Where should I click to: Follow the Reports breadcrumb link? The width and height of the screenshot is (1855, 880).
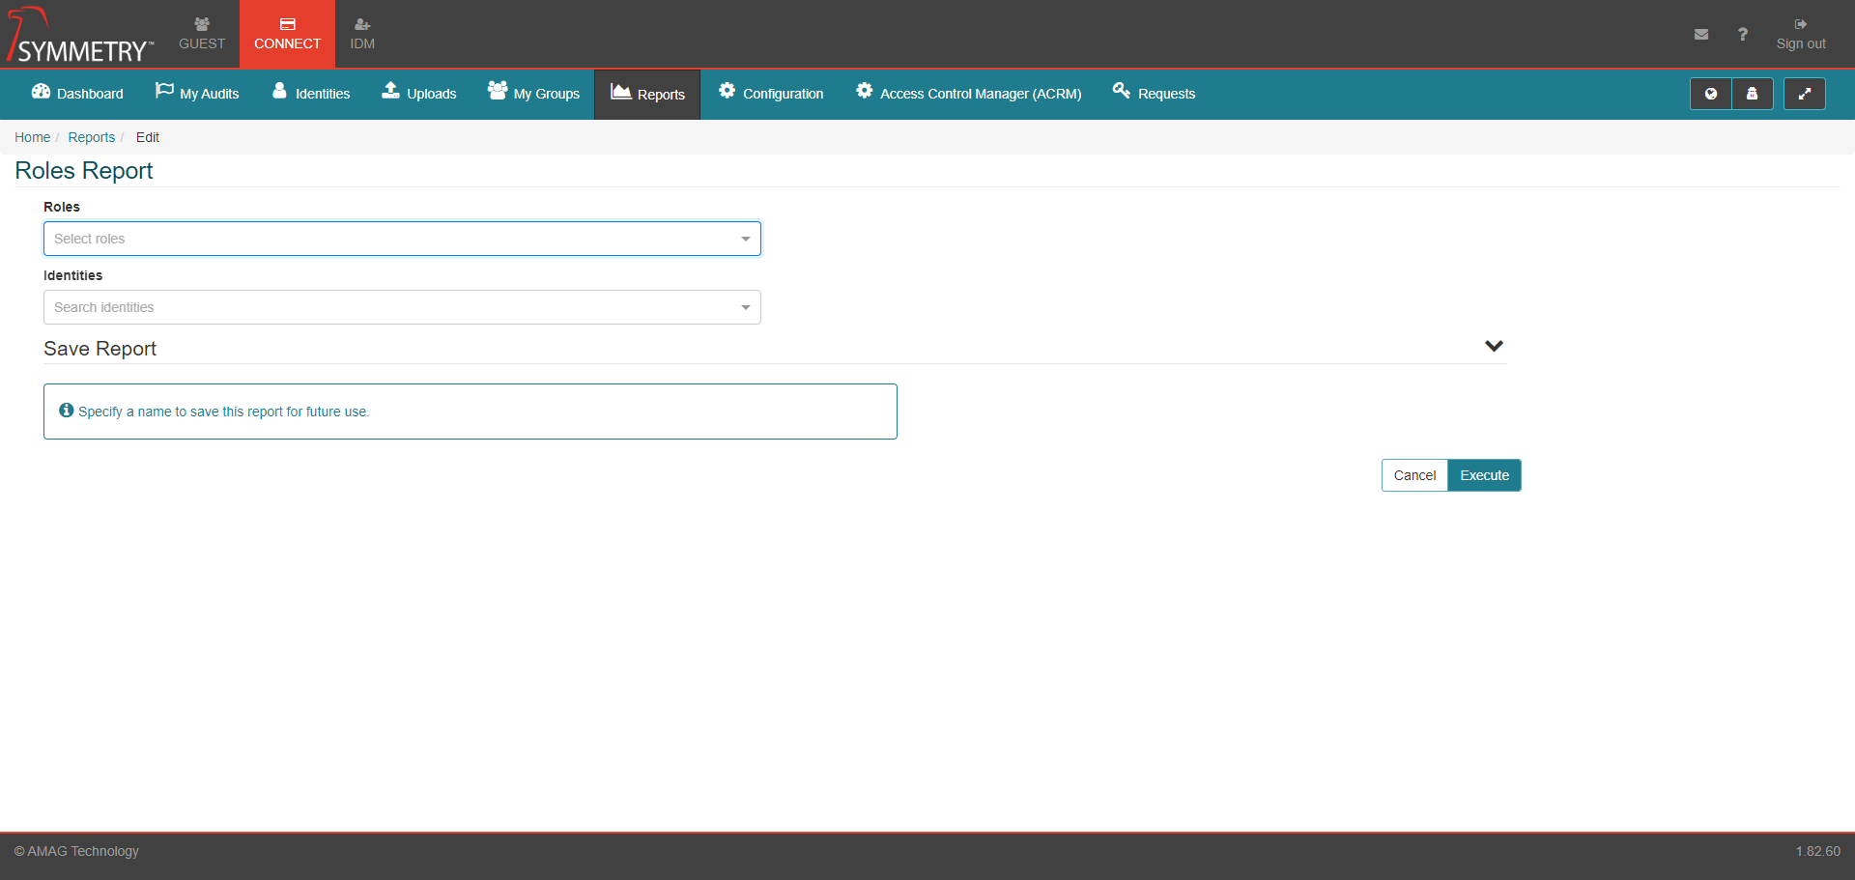91,137
